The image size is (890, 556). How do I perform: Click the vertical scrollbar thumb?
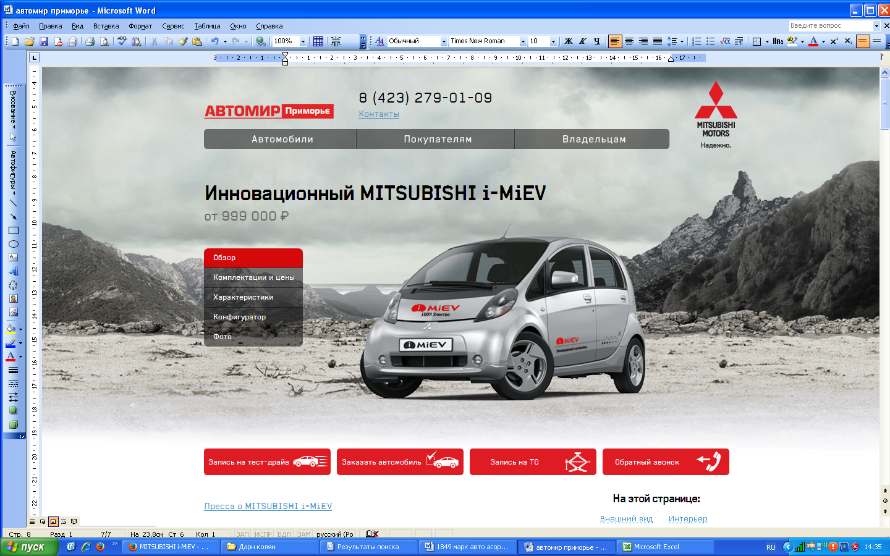[884, 103]
